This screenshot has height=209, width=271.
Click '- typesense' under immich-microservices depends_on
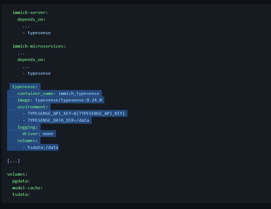(36, 73)
